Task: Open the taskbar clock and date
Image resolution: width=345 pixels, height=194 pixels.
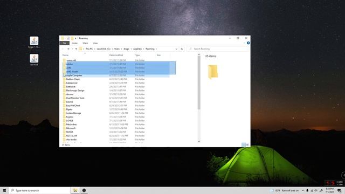Action: pos(329,190)
